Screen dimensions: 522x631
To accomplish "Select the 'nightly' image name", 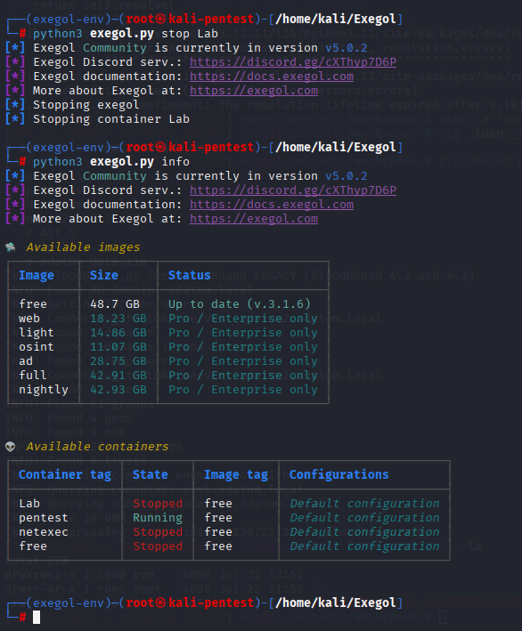I will (x=44, y=390).
